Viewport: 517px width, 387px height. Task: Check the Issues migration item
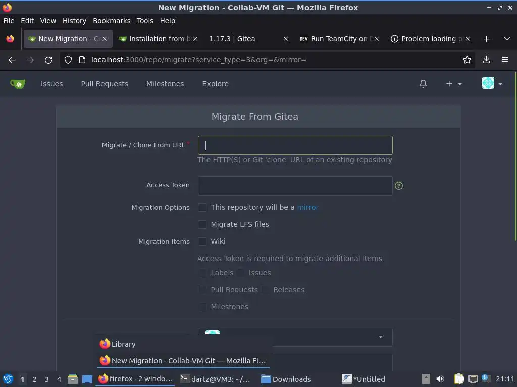[240, 273]
